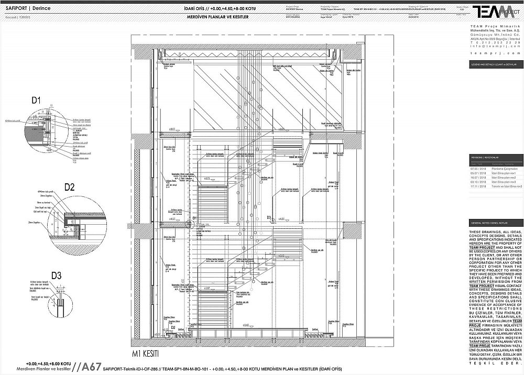This screenshot has width=524, height=375.
Task: Click the 'D3' detail label above the circle
Action: pyautogui.click(x=57, y=275)
